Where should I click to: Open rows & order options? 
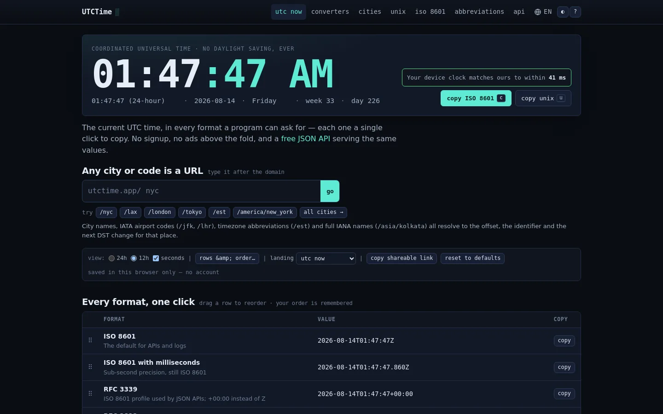pos(227,258)
